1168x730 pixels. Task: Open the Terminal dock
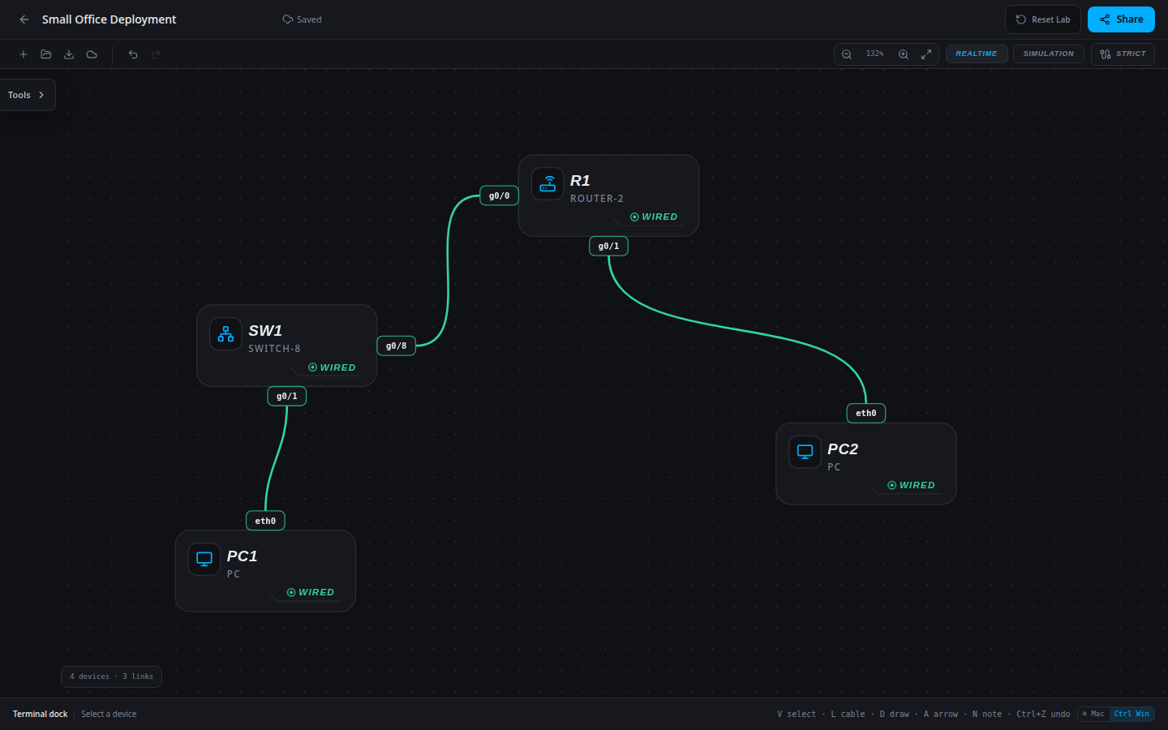pyautogui.click(x=41, y=714)
